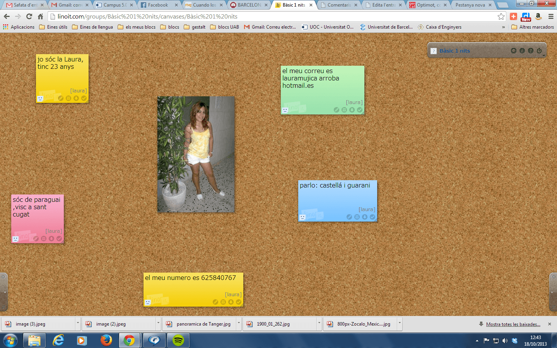Open dropdown for panoramica de Tanger.jpg download

(239, 323)
